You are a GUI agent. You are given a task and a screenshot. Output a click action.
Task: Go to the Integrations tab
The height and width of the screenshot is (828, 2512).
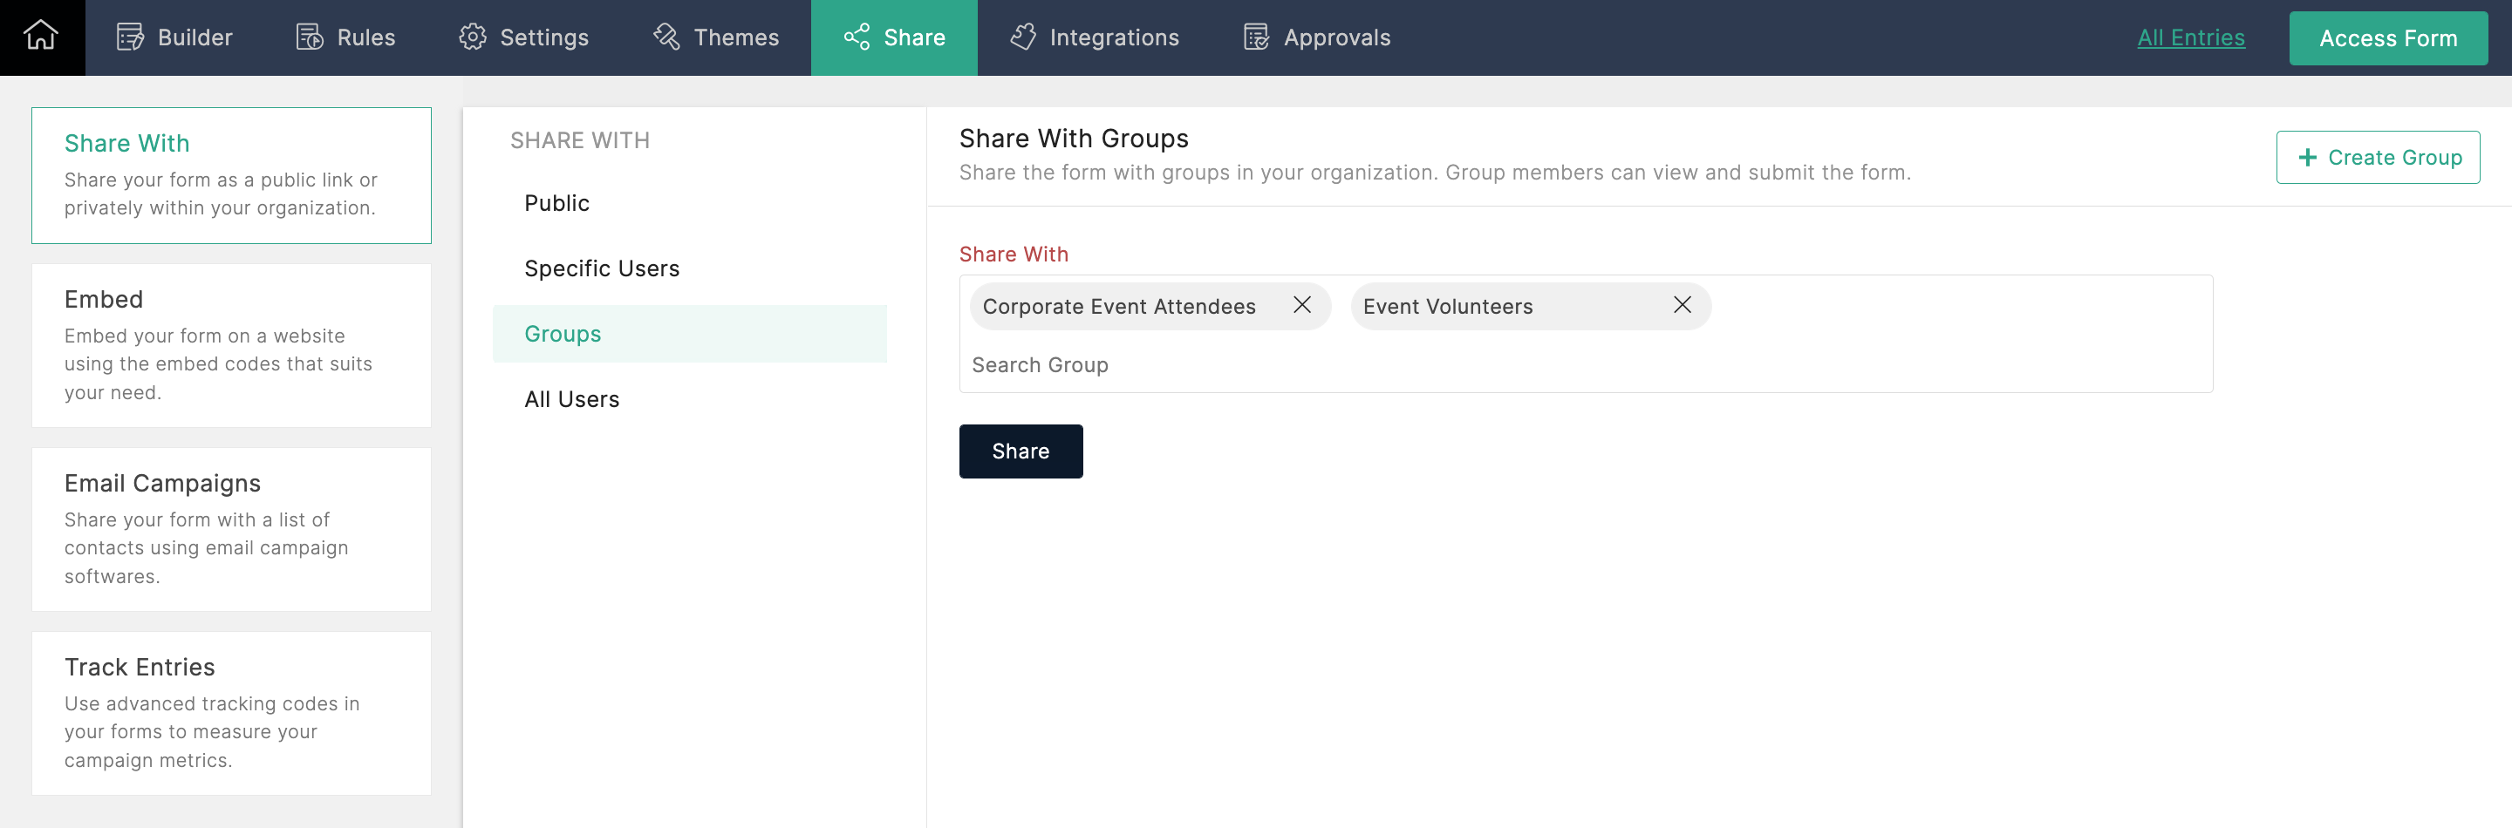(1094, 38)
